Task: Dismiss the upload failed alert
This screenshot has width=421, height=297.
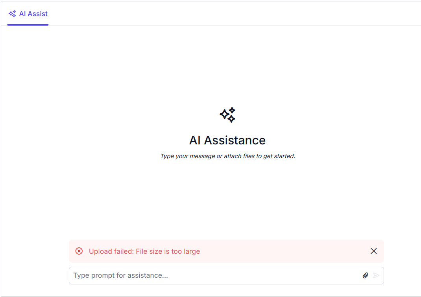Action: (374, 251)
